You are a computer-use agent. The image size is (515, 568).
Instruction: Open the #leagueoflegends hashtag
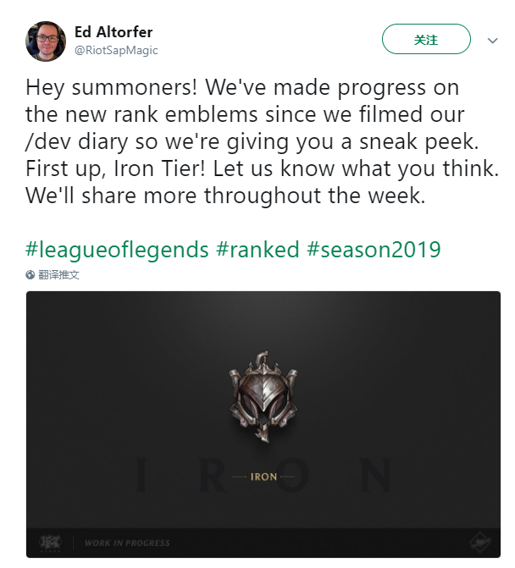[117, 250]
